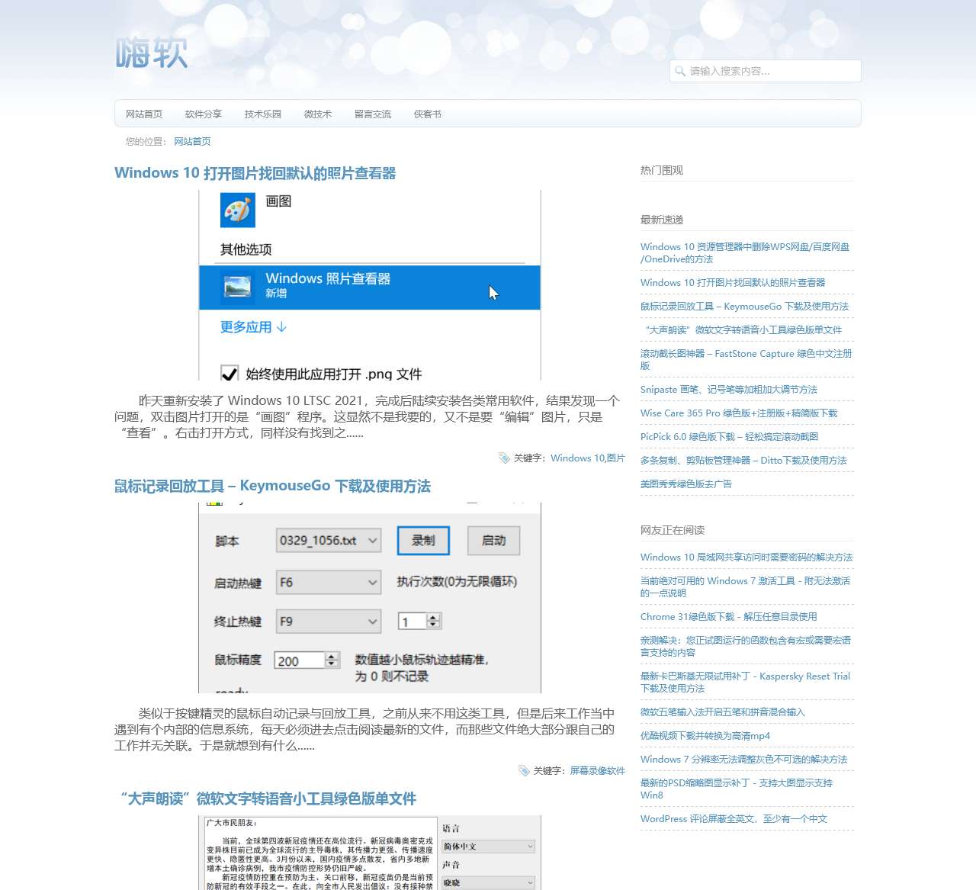
Task: Open the 大声朗读 post title in the main column
Action: (268, 798)
